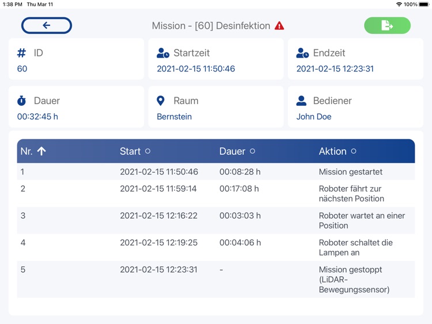Viewport: 432px width, 324px height.
Task: Click duration 00:08:28 h in row 1
Action: (240, 171)
